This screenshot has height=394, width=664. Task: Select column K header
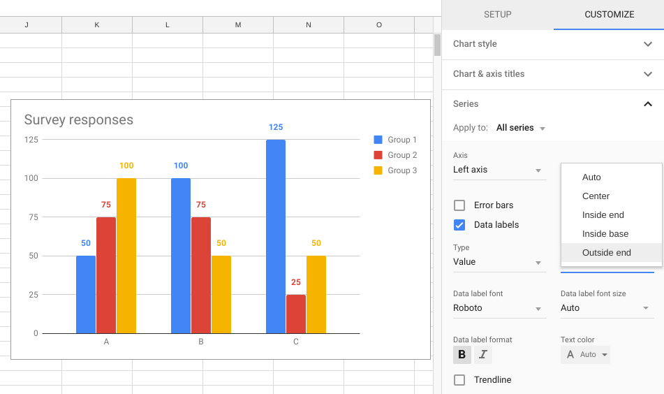[x=97, y=25]
